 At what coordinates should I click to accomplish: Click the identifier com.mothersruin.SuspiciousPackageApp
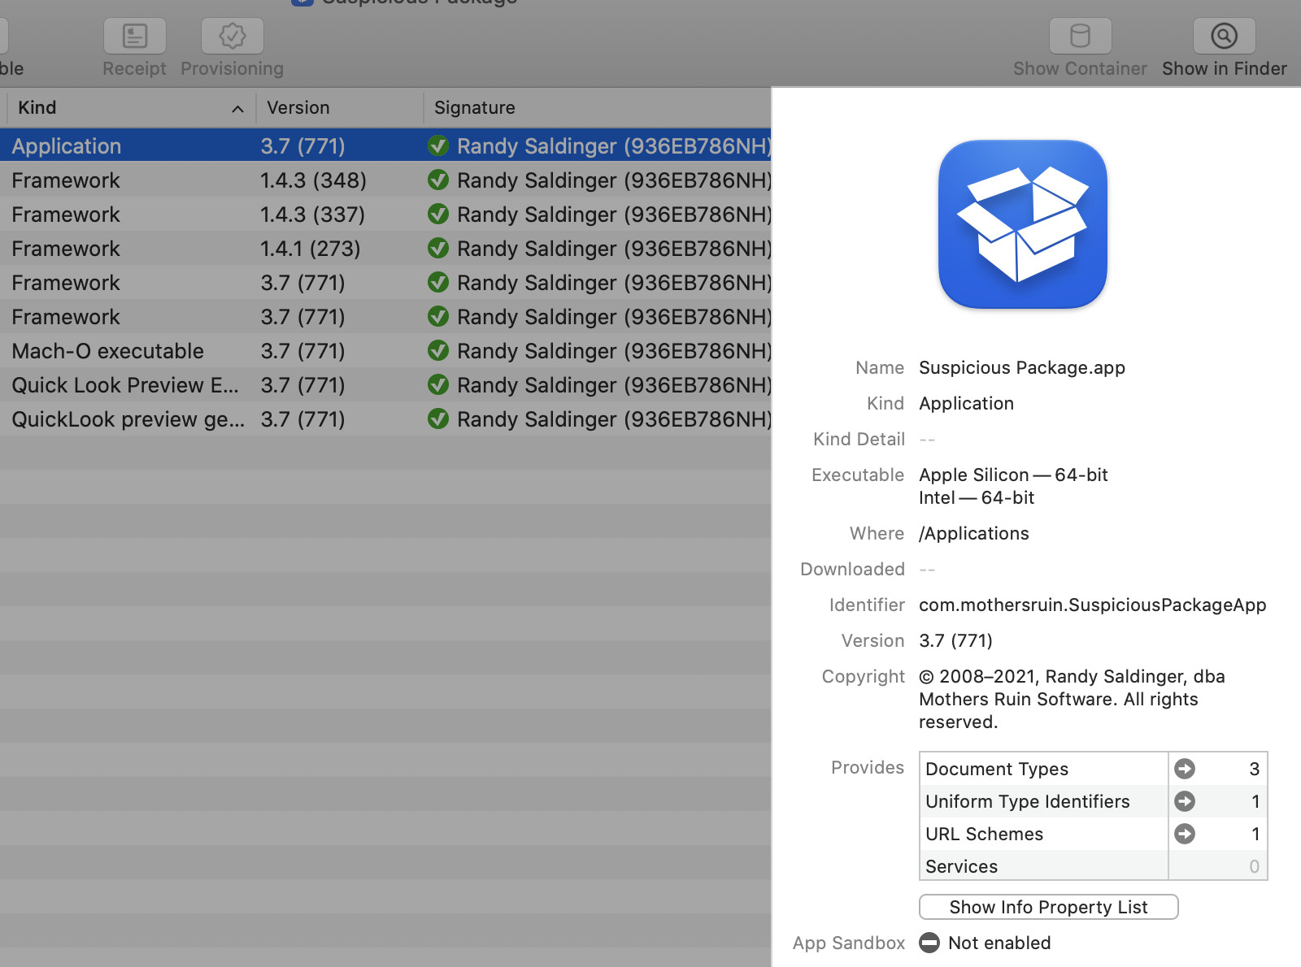click(x=1092, y=605)
